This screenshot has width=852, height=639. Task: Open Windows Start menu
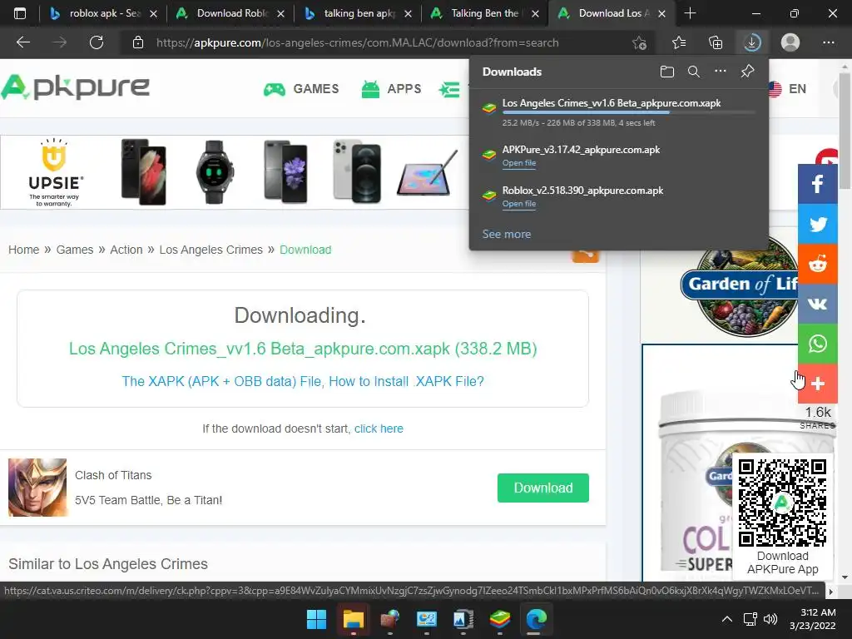pyautogui.click(x=316, y=619)
